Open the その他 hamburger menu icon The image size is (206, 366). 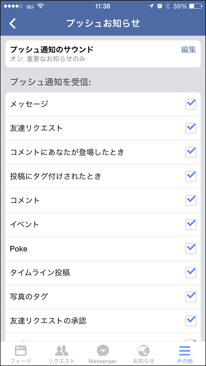[185, 351]
